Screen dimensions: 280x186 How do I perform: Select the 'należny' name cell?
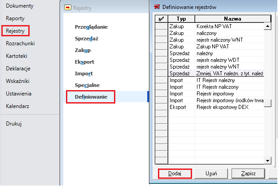pos(229,53)
